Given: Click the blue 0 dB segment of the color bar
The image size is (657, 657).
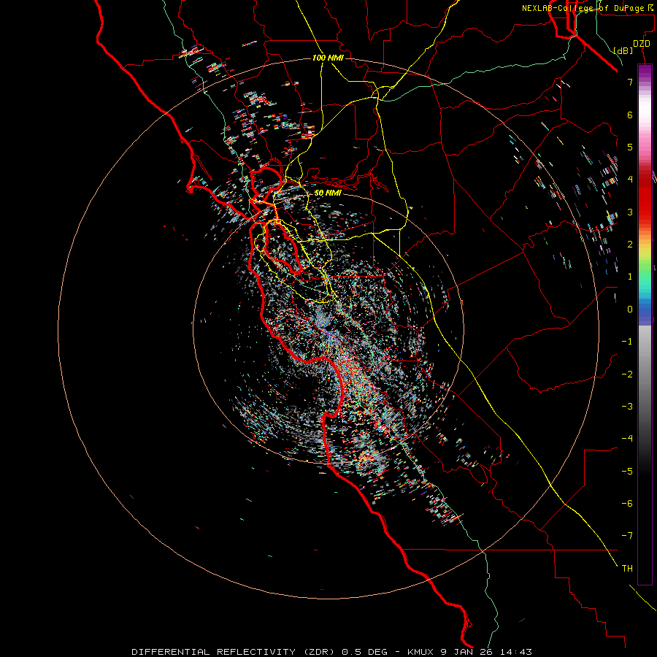Looking at the screenshot, I should pos(645,310).
